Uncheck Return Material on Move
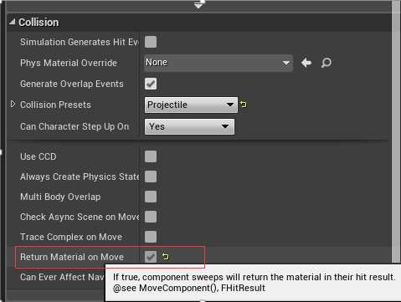The height and width of the screenshot is (302, 401). pos(151,257)
